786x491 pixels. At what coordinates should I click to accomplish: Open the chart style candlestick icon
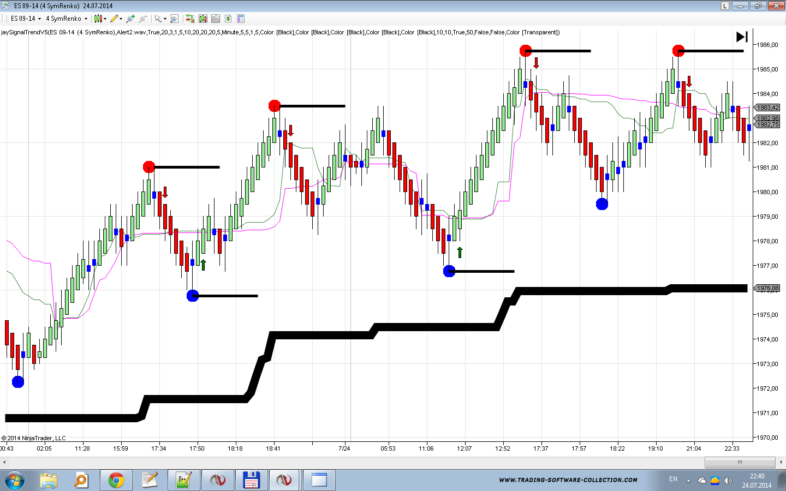pyautogui.click(x=98, y=19)
